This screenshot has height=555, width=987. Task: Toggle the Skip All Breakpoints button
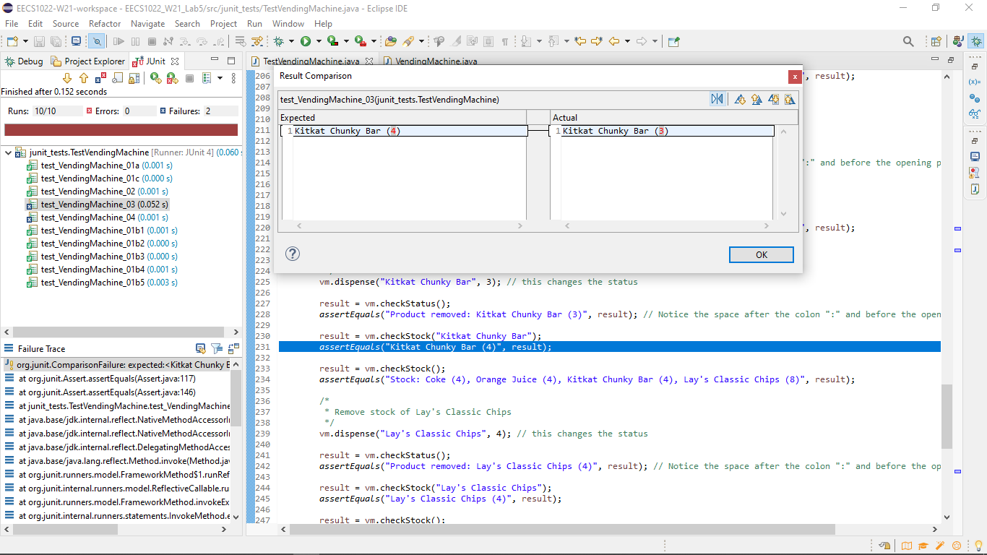(x=97, y=42)
